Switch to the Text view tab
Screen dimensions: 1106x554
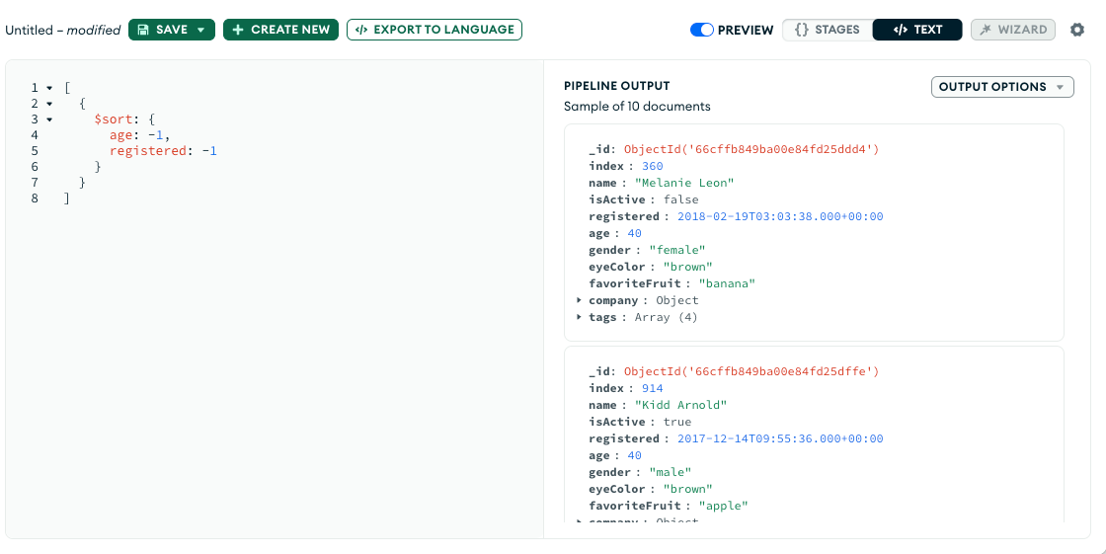click(x=917, y=30)
